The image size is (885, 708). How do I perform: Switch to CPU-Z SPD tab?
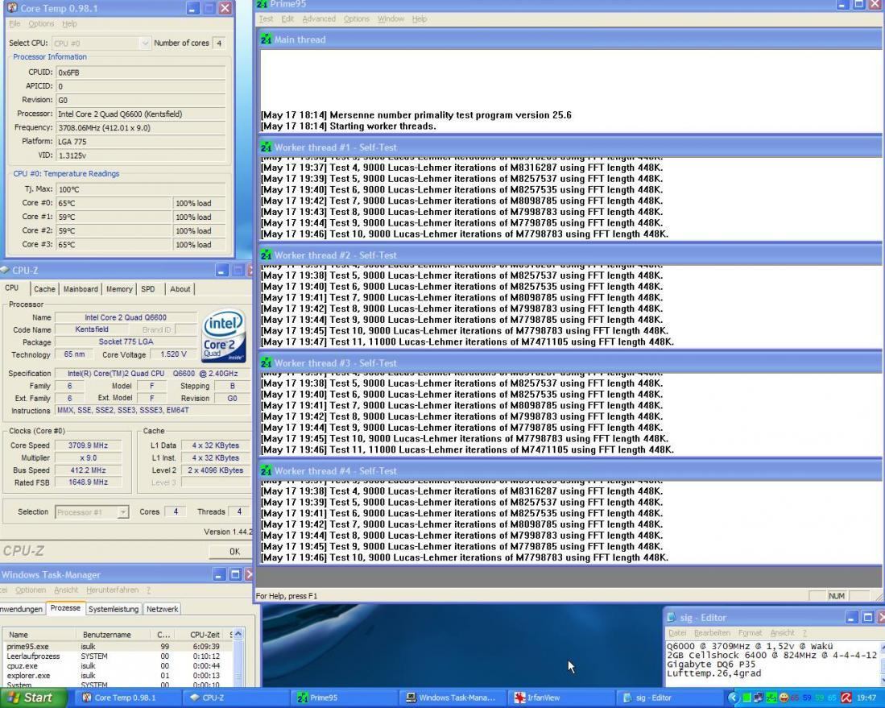[x=148, y=289]
